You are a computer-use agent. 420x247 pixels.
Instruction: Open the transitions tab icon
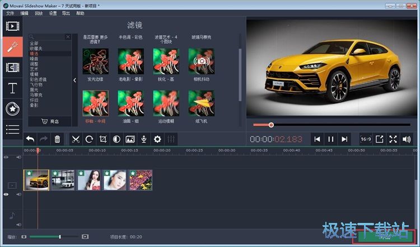pyautogui.click(x=12, y=68)
